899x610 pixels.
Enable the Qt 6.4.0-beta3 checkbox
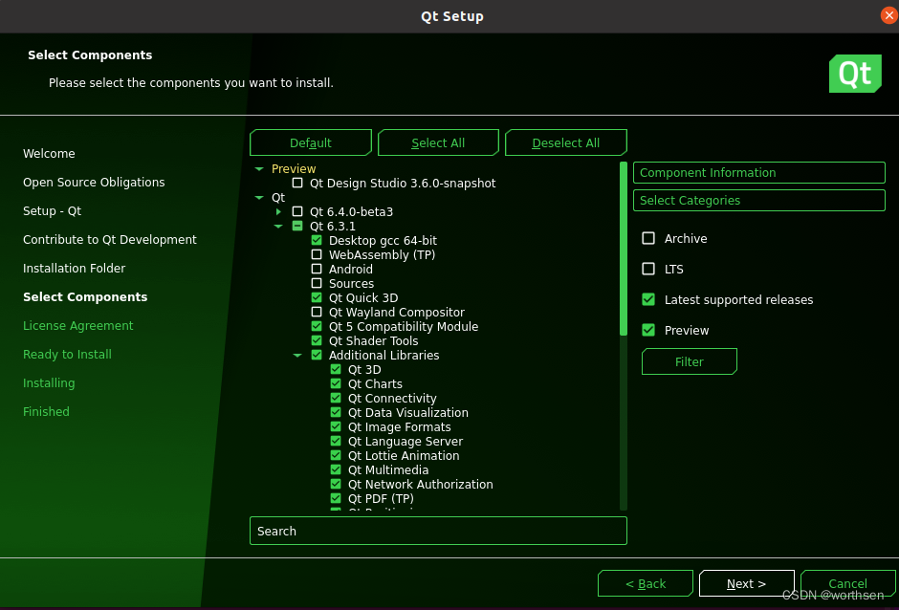(x=297, y=211)
